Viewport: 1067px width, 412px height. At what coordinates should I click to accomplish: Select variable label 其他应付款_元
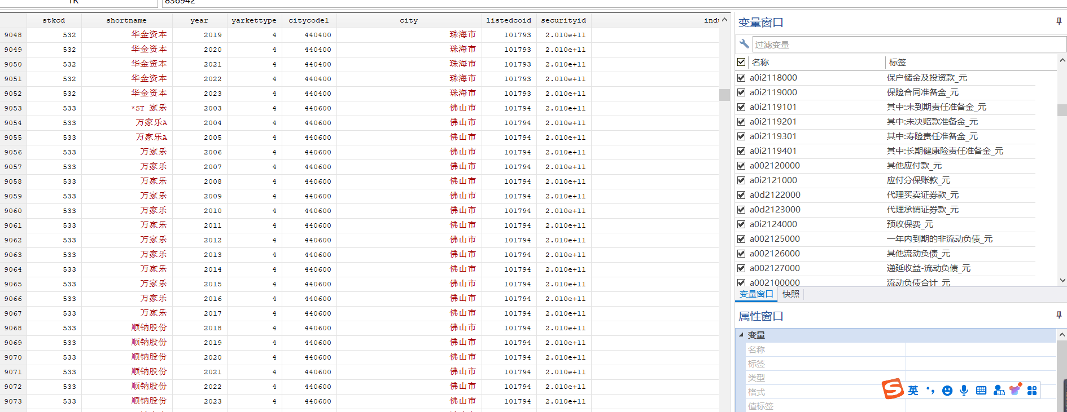(914, 166)
